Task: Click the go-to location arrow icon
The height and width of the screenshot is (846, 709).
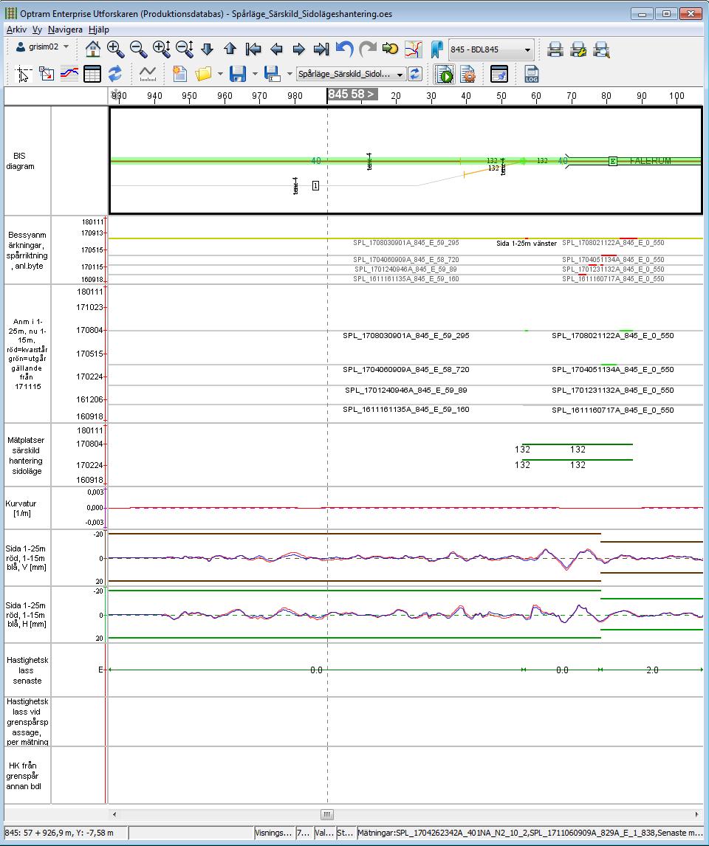Action: pyautogui.click(x=390, y=49)
